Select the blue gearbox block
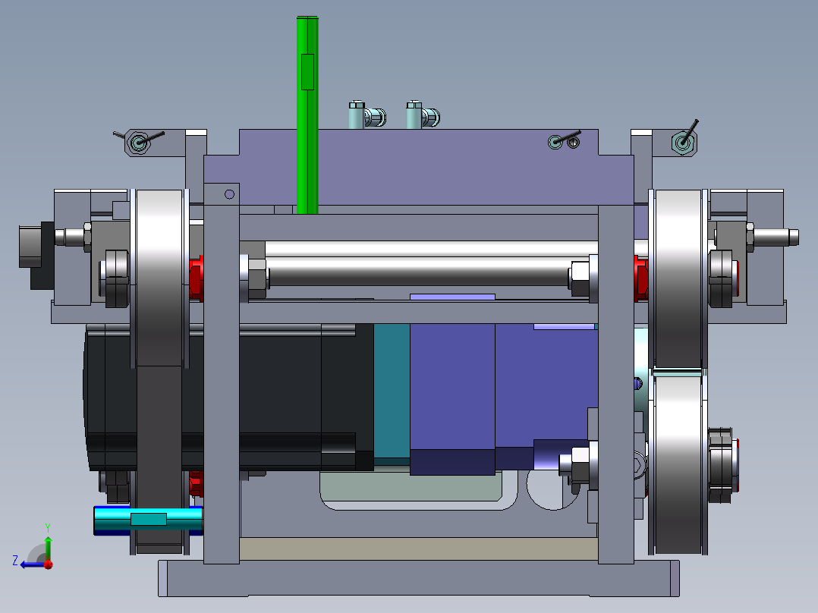 [x=451, y=386]
